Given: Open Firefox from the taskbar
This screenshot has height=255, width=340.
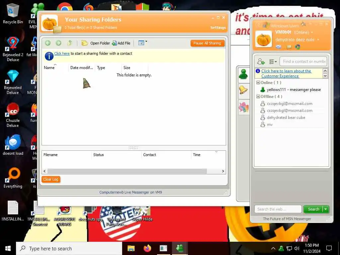Looking at the screenshot, I should pyautogui.click(x=147, y=248).
